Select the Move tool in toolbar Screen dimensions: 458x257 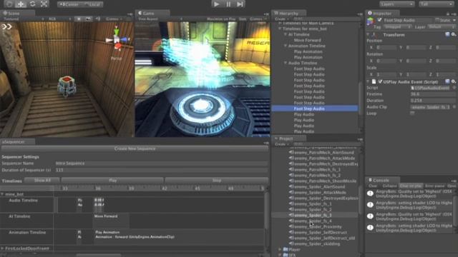click(21, 4)
